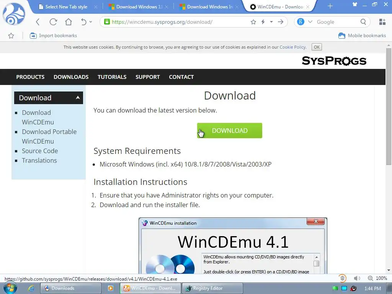This screenshot has height=294, width=392.
Task: Open the dropdown arrow beside the lightning icon
Action: (x=271, y=22)
